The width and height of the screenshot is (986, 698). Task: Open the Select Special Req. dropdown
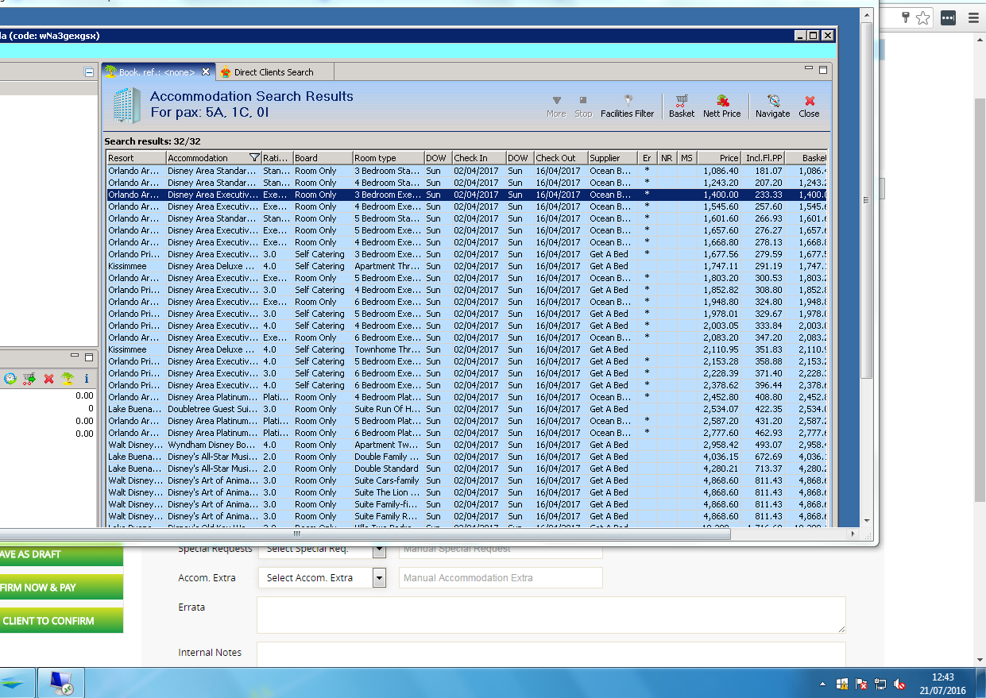point(379,549)
